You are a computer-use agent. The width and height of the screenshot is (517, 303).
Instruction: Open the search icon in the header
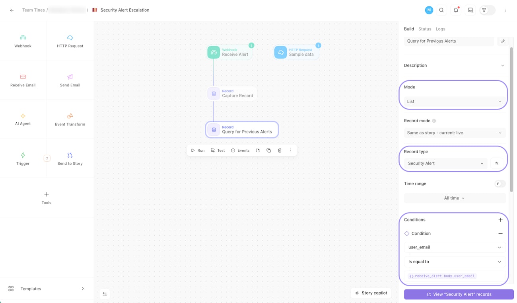441,10
